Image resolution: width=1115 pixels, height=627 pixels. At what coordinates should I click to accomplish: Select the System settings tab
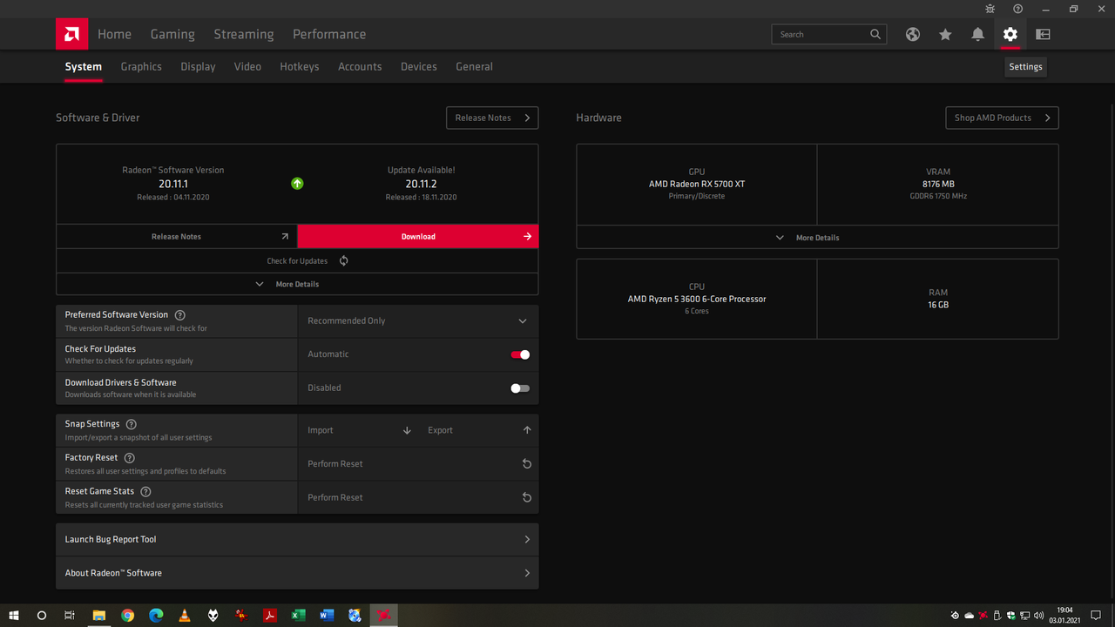click(x=84, y=66)
